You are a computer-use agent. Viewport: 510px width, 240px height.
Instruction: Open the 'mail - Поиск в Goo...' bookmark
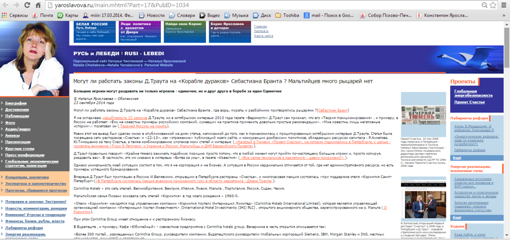(x=329, y=16)
